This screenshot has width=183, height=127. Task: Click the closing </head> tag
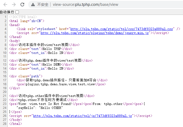pyautogui.click(x=15, y=37)
